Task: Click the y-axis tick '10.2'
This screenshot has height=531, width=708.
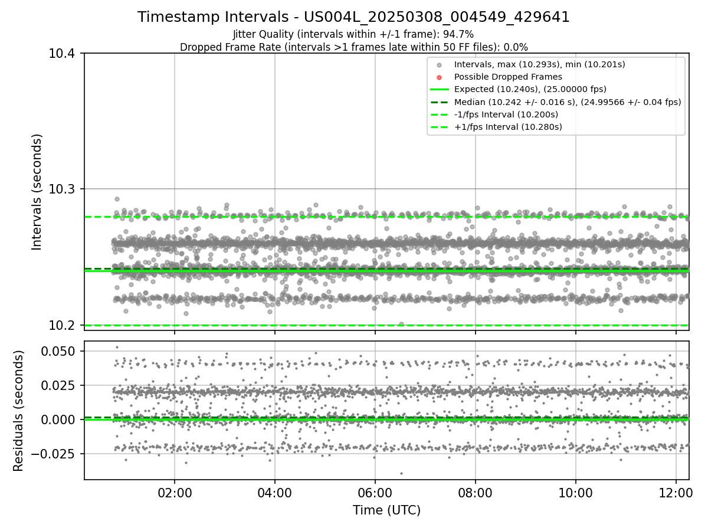Action: [x=63, y=325]
